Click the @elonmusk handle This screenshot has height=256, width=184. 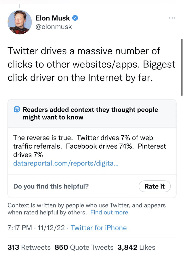click(54, 27)
